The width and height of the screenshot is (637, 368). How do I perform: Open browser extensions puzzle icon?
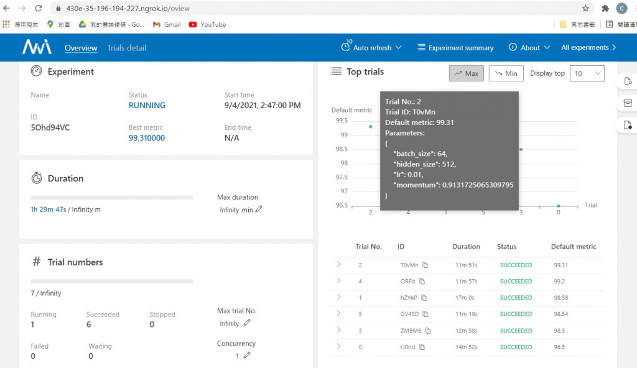pyautogui.click(x=605, y=8)
